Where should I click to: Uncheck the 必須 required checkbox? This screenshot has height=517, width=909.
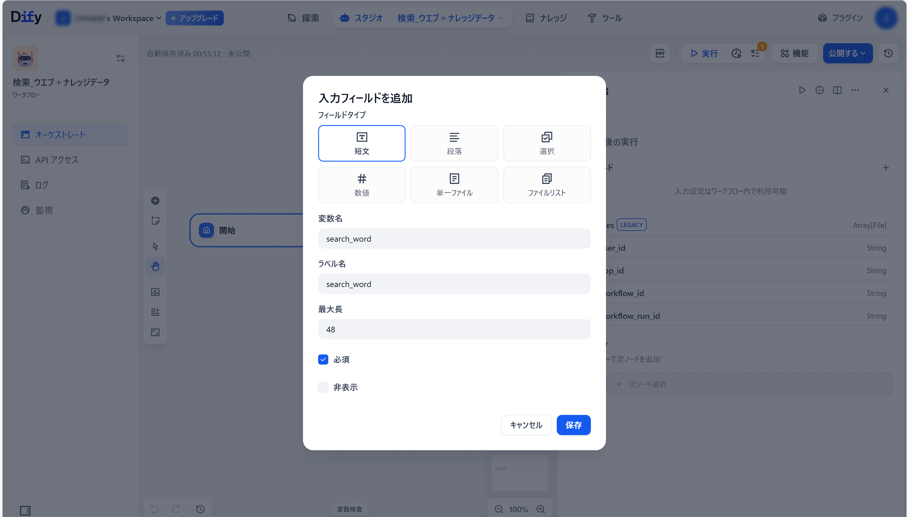(323, 359)
